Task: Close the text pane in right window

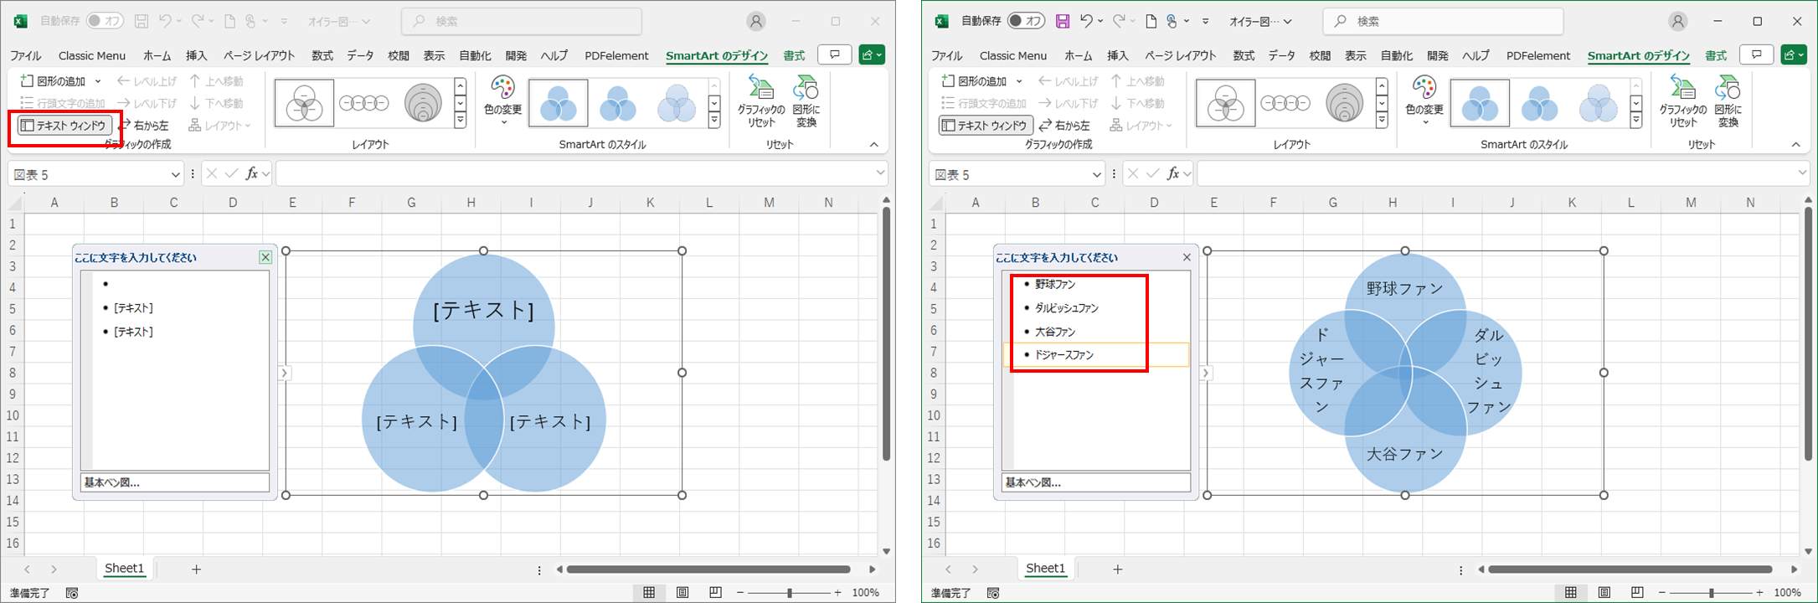Action: pos(1187,257)
